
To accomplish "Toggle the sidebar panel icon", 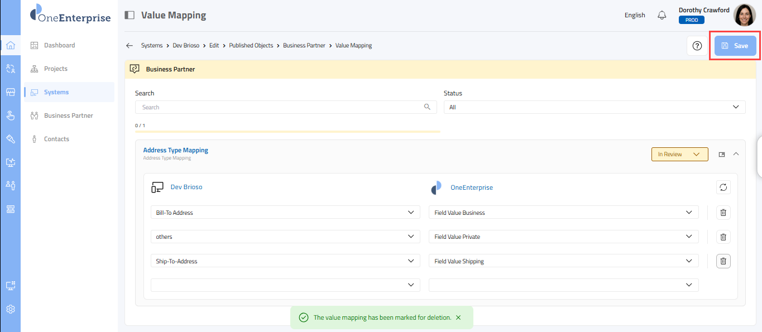I will pyautogui.click(x=130, y=15).
